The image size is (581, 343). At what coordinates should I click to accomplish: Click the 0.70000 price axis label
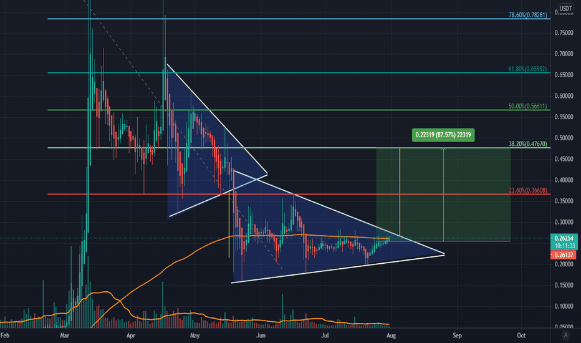pos(564,54)
